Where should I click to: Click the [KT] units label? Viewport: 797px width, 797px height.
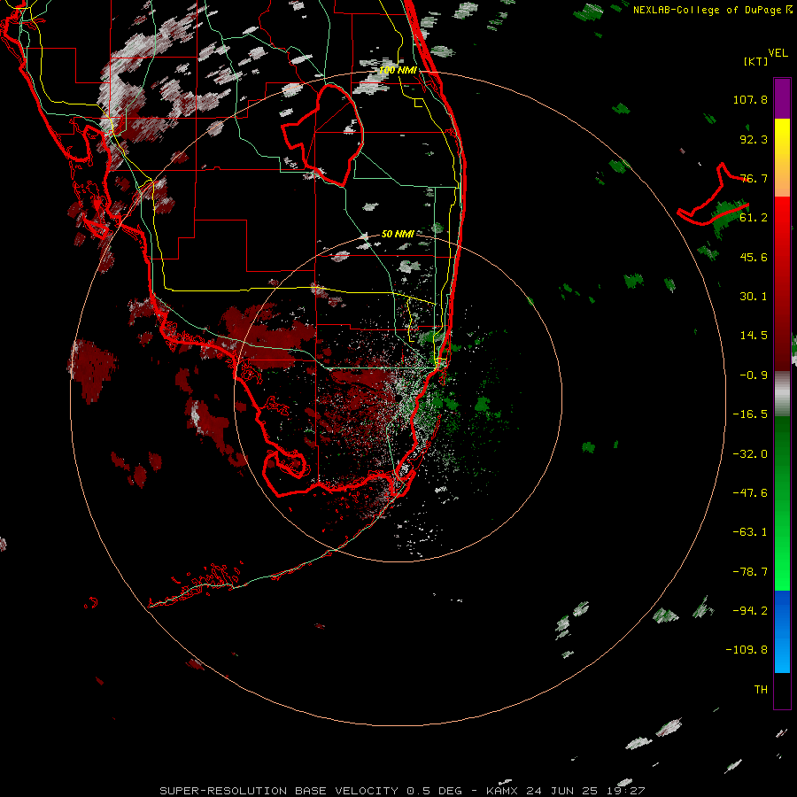[x=756, y=61]
